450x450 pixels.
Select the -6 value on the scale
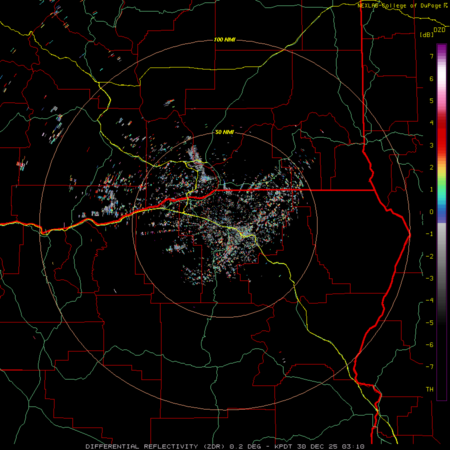coord(429,345)
